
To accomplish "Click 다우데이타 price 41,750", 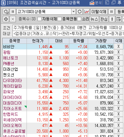I will click(x=42, y=80).
